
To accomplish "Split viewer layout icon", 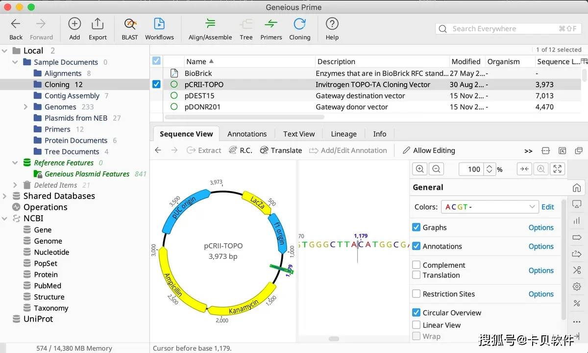I will coord(545,151).
